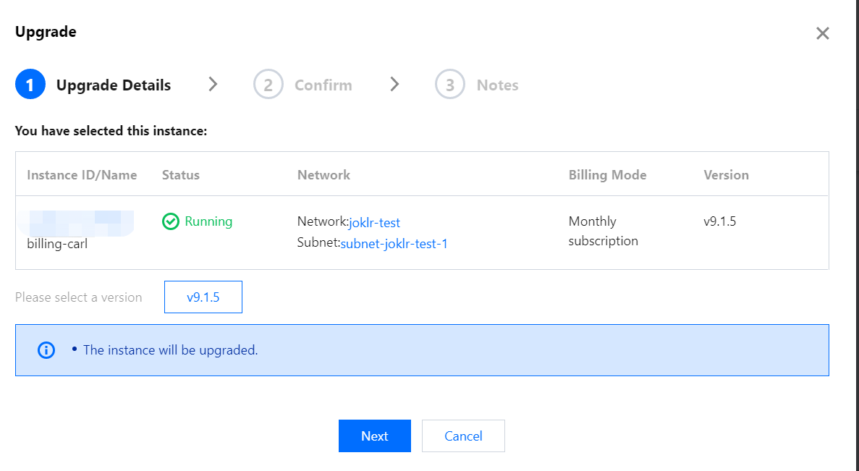859x471 pixels.
Task: Click the green Running checkmark icon
Action: click(171, 221)
